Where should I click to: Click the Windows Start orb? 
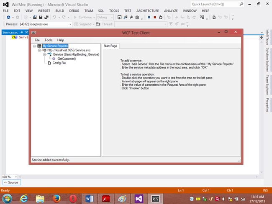7,199
